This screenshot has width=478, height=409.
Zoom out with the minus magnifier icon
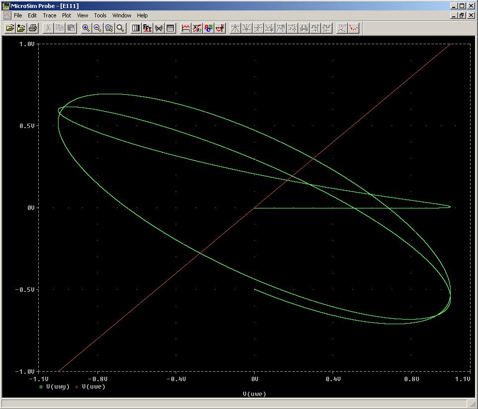click(x=97, y=28)
